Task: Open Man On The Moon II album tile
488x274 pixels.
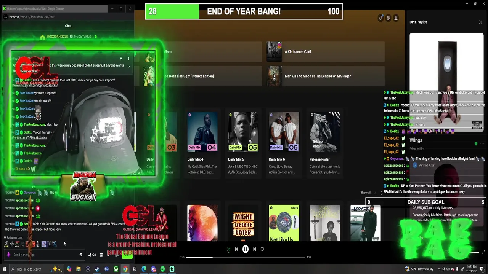Action: point(325,76)
